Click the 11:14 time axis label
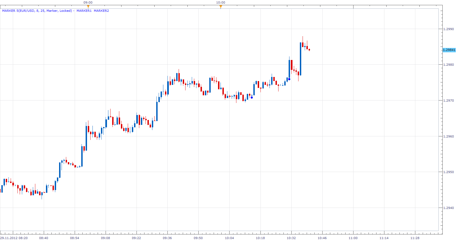This screenshot has width=458, height=241. pos(384,238)
